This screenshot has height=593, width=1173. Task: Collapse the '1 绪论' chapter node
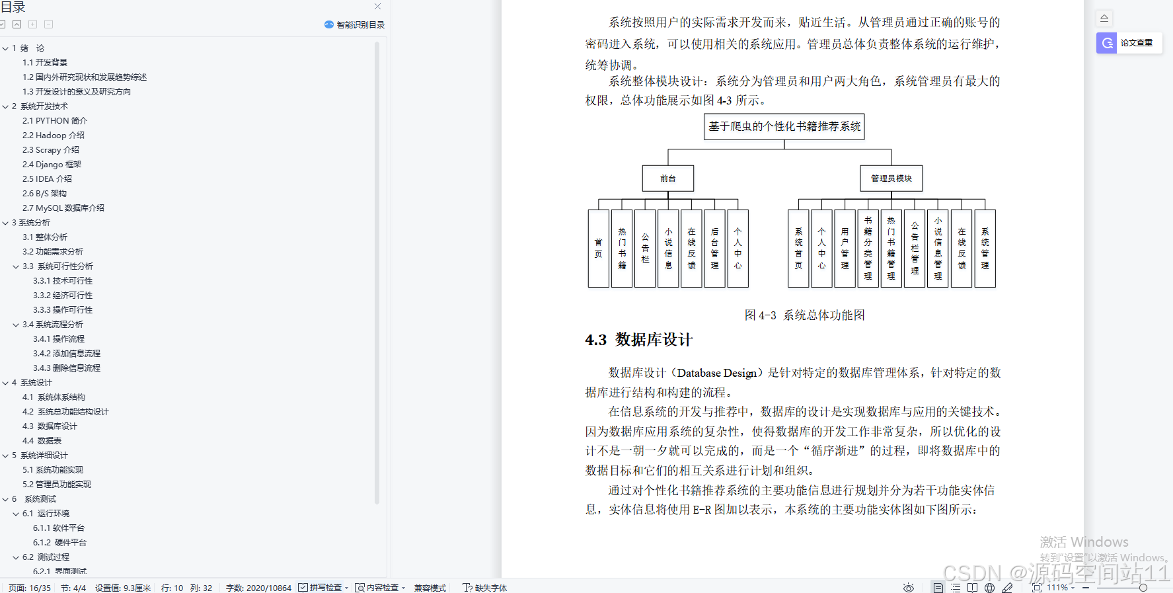5,48
